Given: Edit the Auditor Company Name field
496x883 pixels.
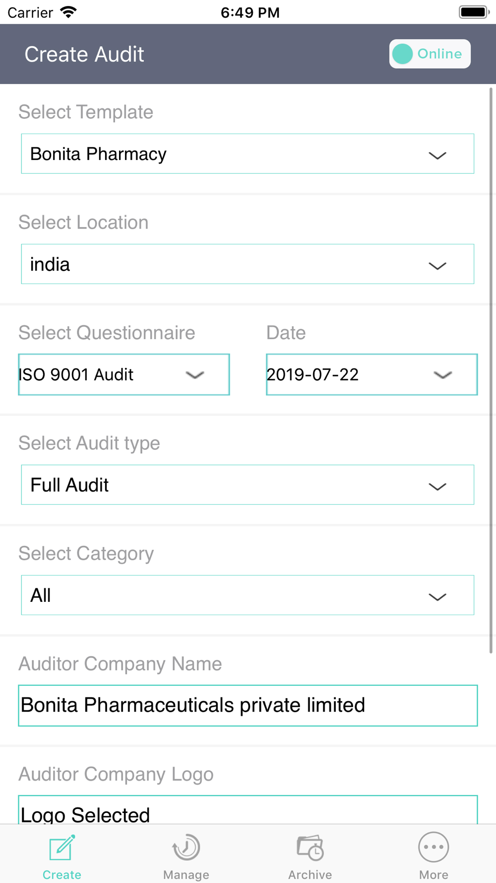Looking at the screenshot, I should (248, 705).
